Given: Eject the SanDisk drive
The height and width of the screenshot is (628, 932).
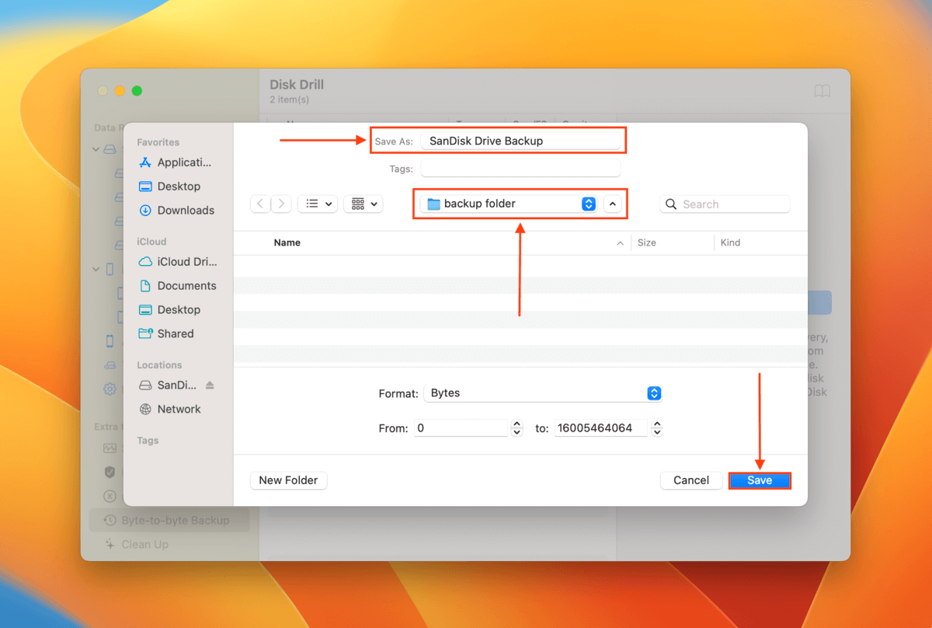Looking at the screenshot, I should [210, 385].
